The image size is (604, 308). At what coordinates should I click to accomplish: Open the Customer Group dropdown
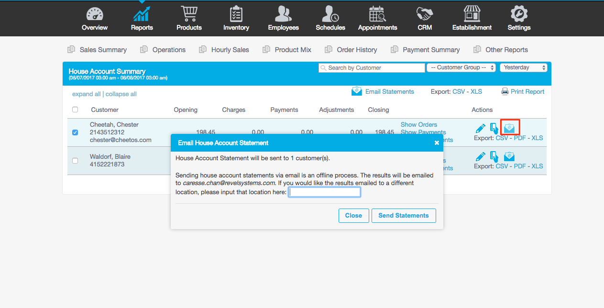pos(461,67)
